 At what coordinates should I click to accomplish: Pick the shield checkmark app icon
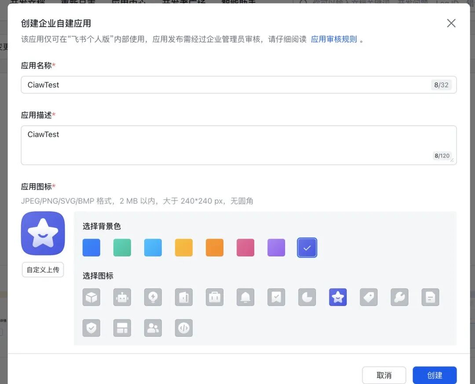[x=91, y=328]
